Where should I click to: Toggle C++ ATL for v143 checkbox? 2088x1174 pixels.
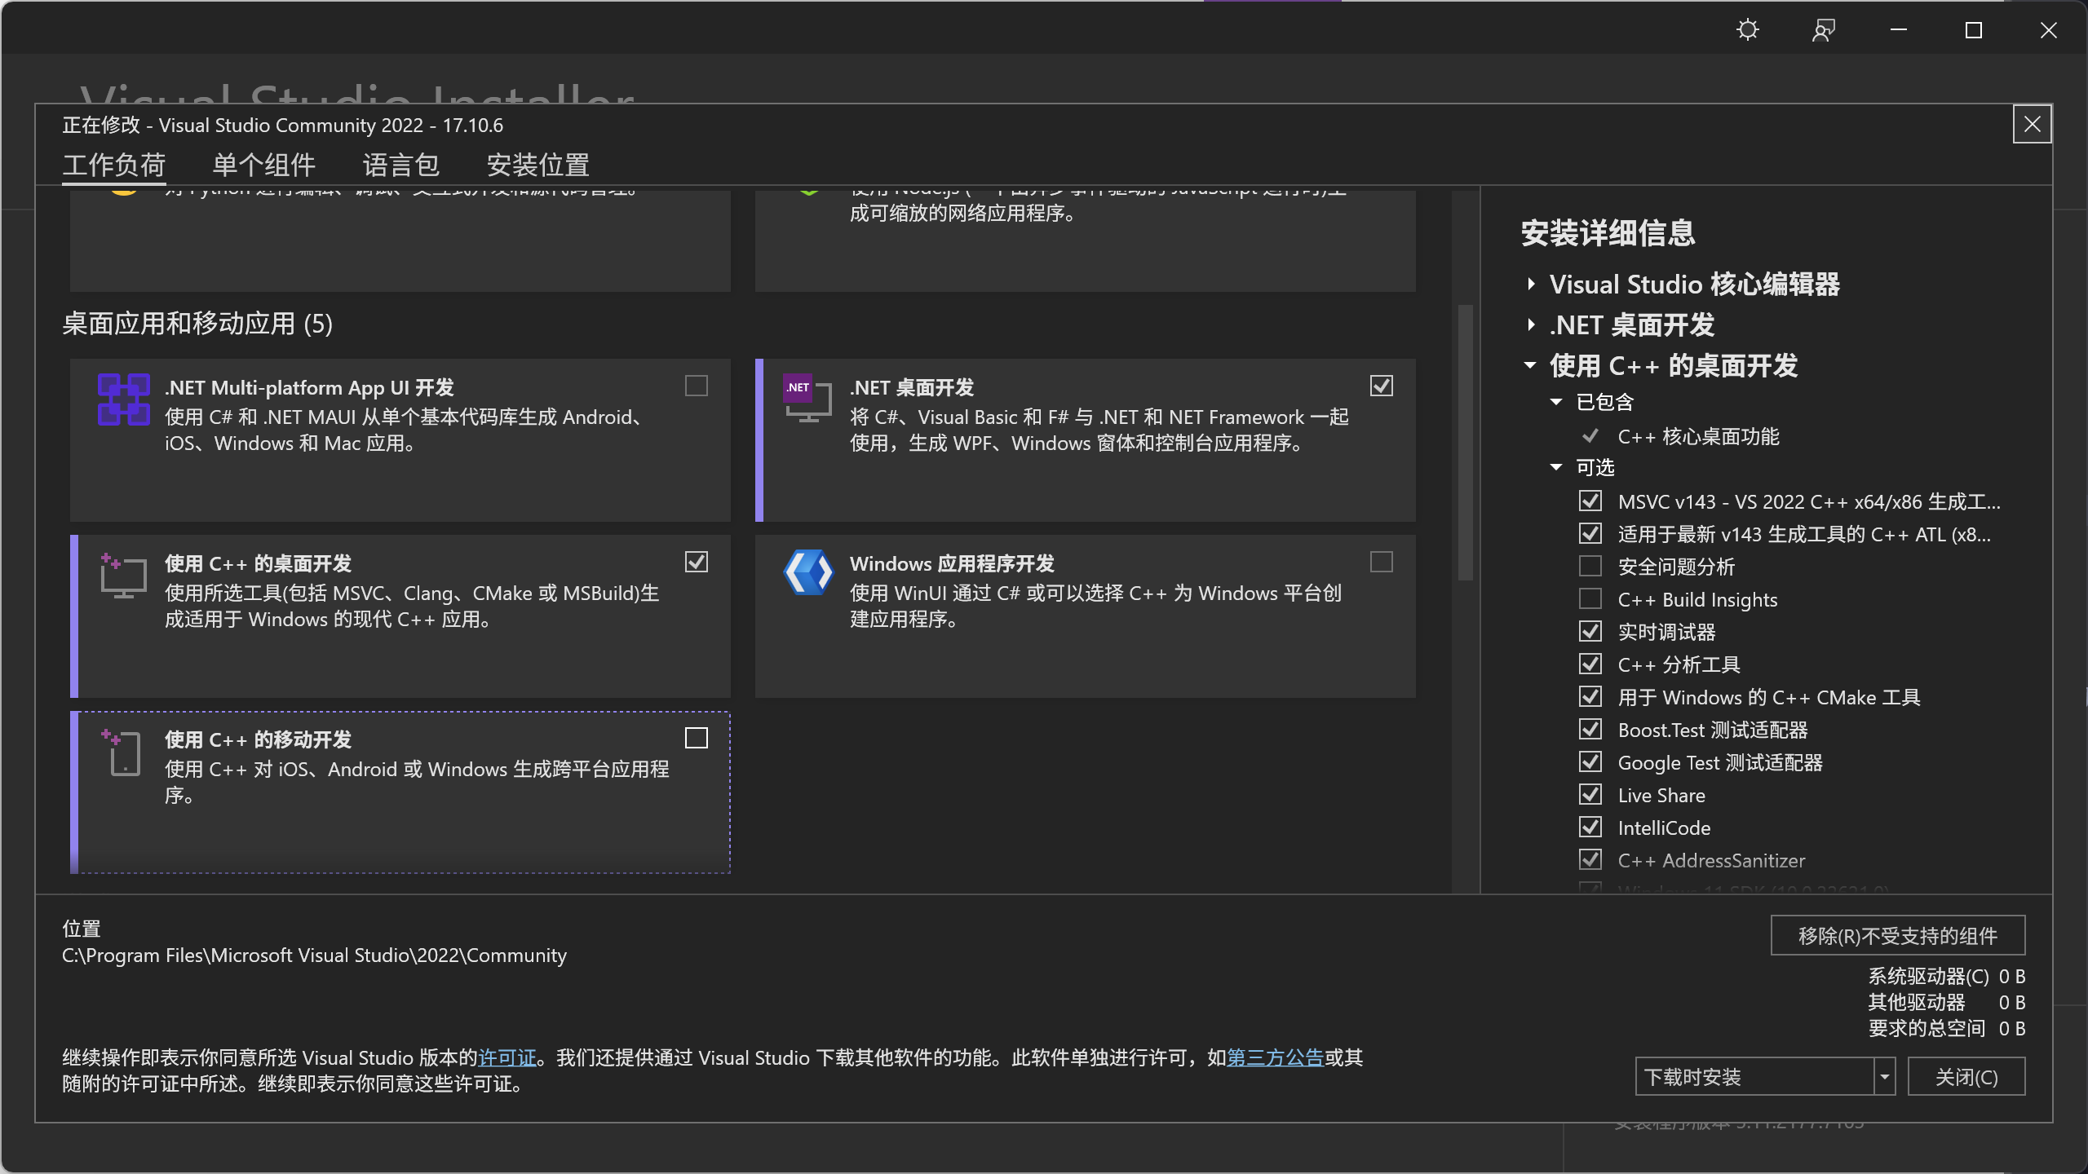(1590, 533)
